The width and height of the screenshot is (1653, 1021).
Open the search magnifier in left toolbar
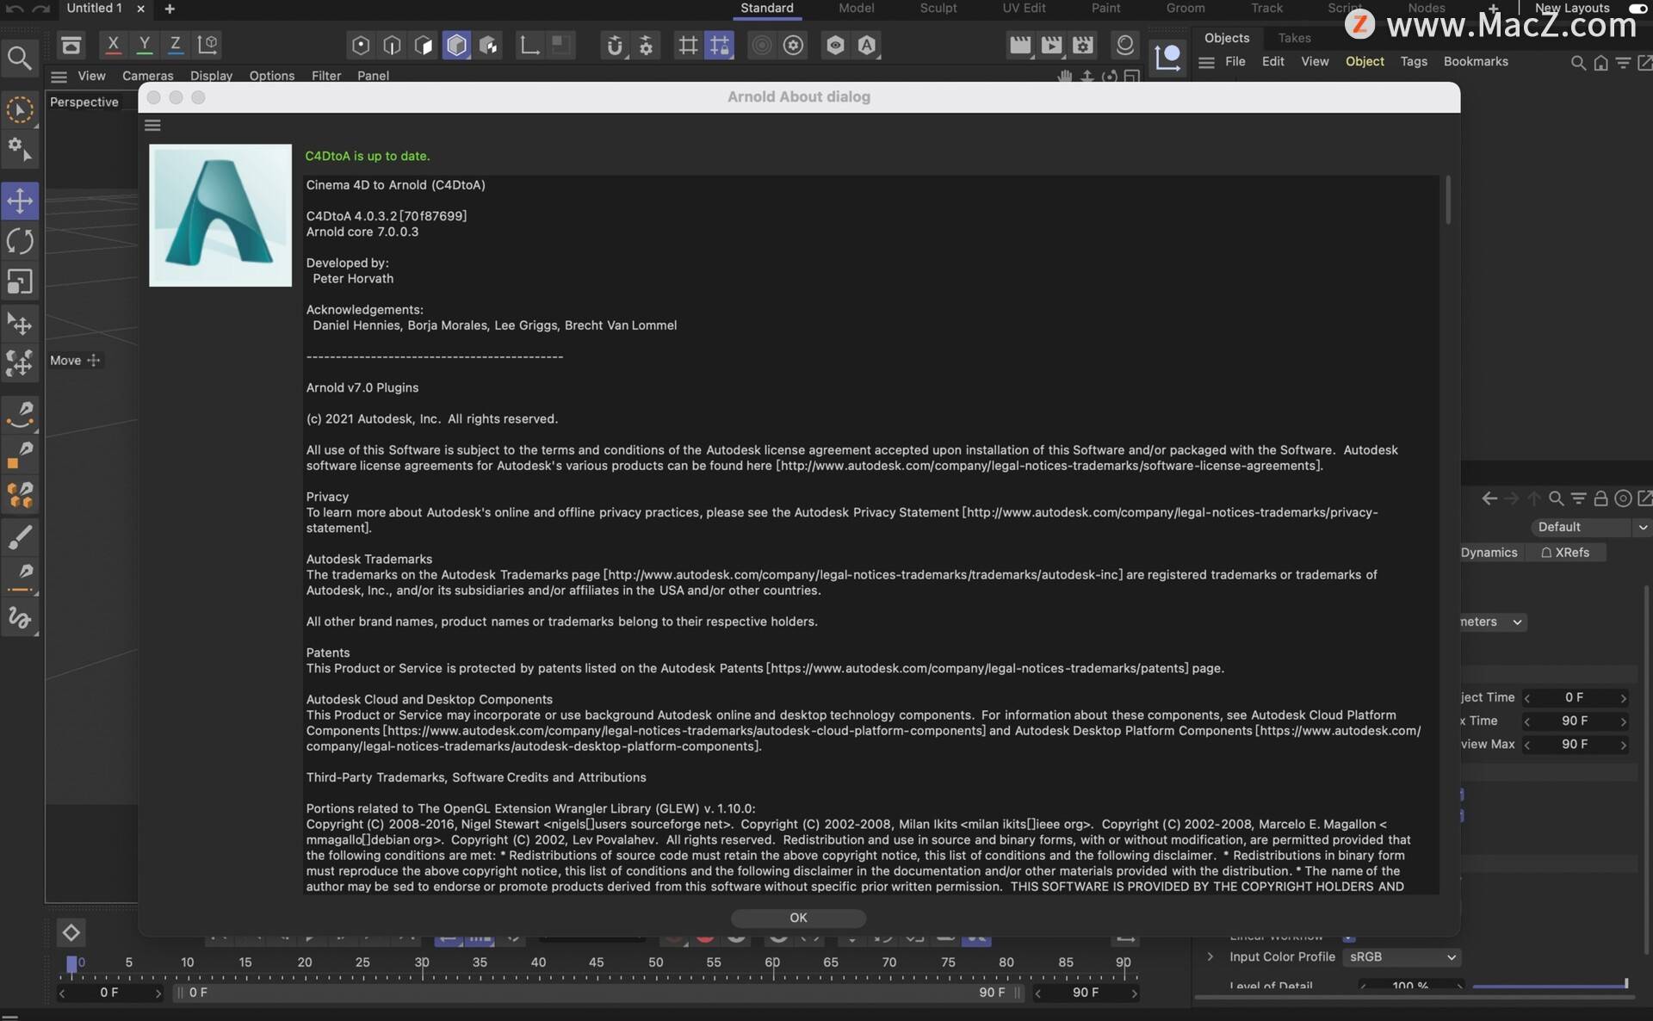[19, 58]
